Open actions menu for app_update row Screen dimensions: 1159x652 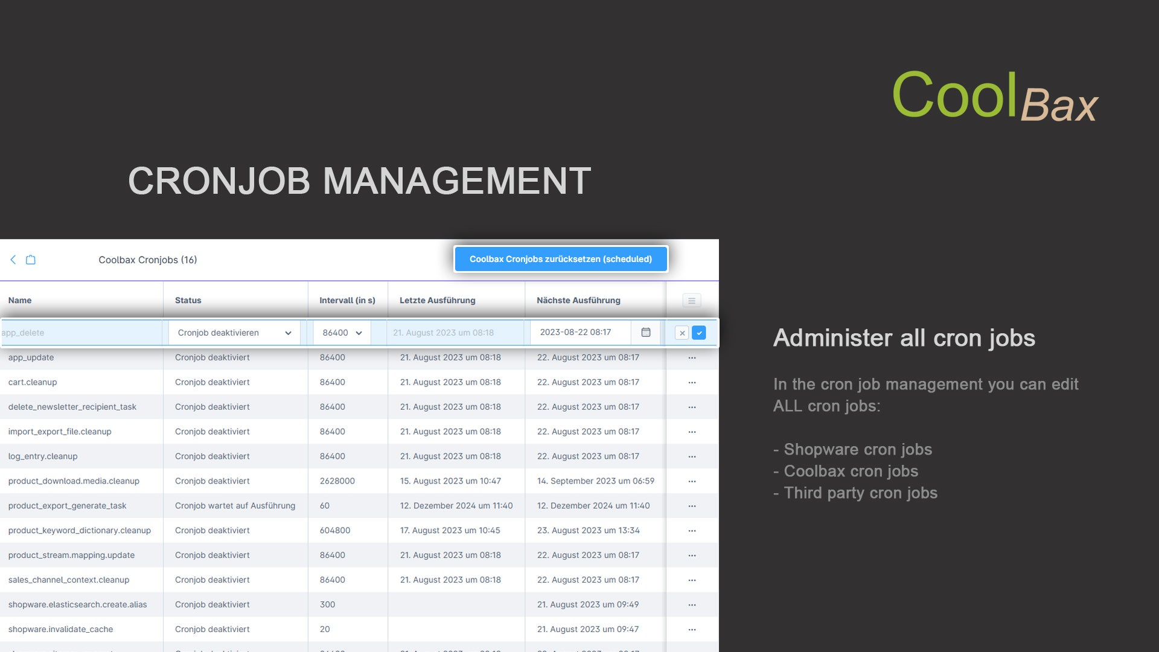pos(692,358)
